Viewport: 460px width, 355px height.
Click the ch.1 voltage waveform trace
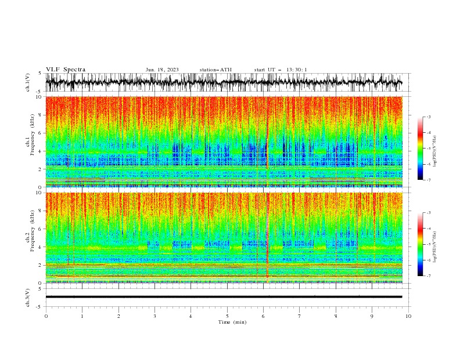point(224,82)
